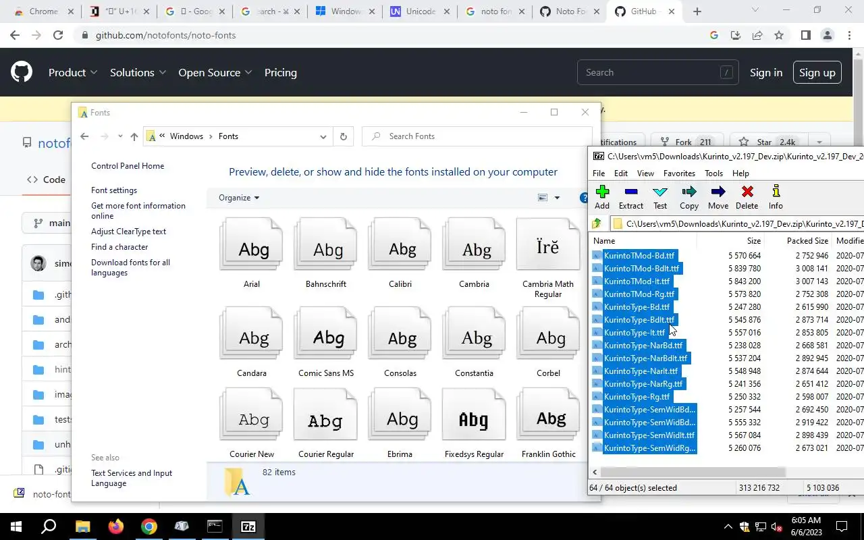Viewport: 864px width, 540px height.
Task: Go up one folder in 7-Zip
Action: point(597,223)
